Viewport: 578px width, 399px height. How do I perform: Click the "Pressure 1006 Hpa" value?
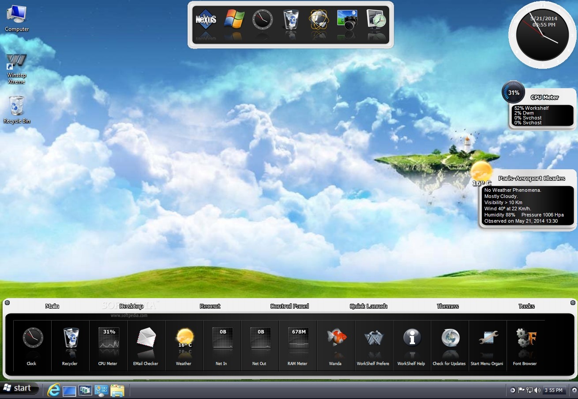click(x=543, y=215)
